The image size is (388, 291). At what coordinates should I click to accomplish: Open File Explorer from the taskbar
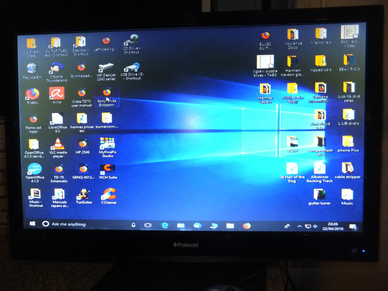click(230, 225)
